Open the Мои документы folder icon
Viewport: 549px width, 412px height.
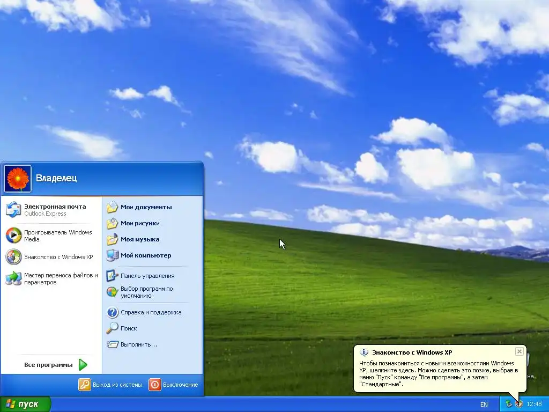(x=113, y=207)
